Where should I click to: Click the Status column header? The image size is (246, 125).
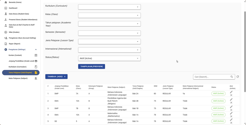tap(214, 87)
